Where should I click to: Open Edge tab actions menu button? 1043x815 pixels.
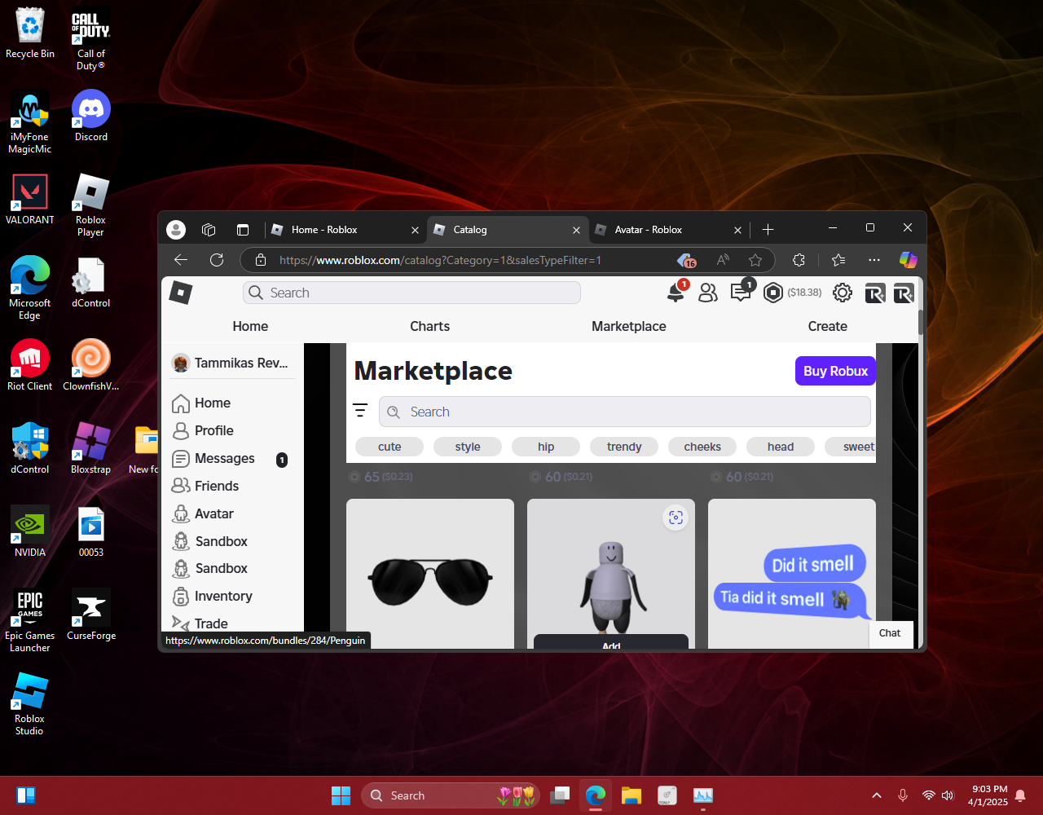(243, 230)
